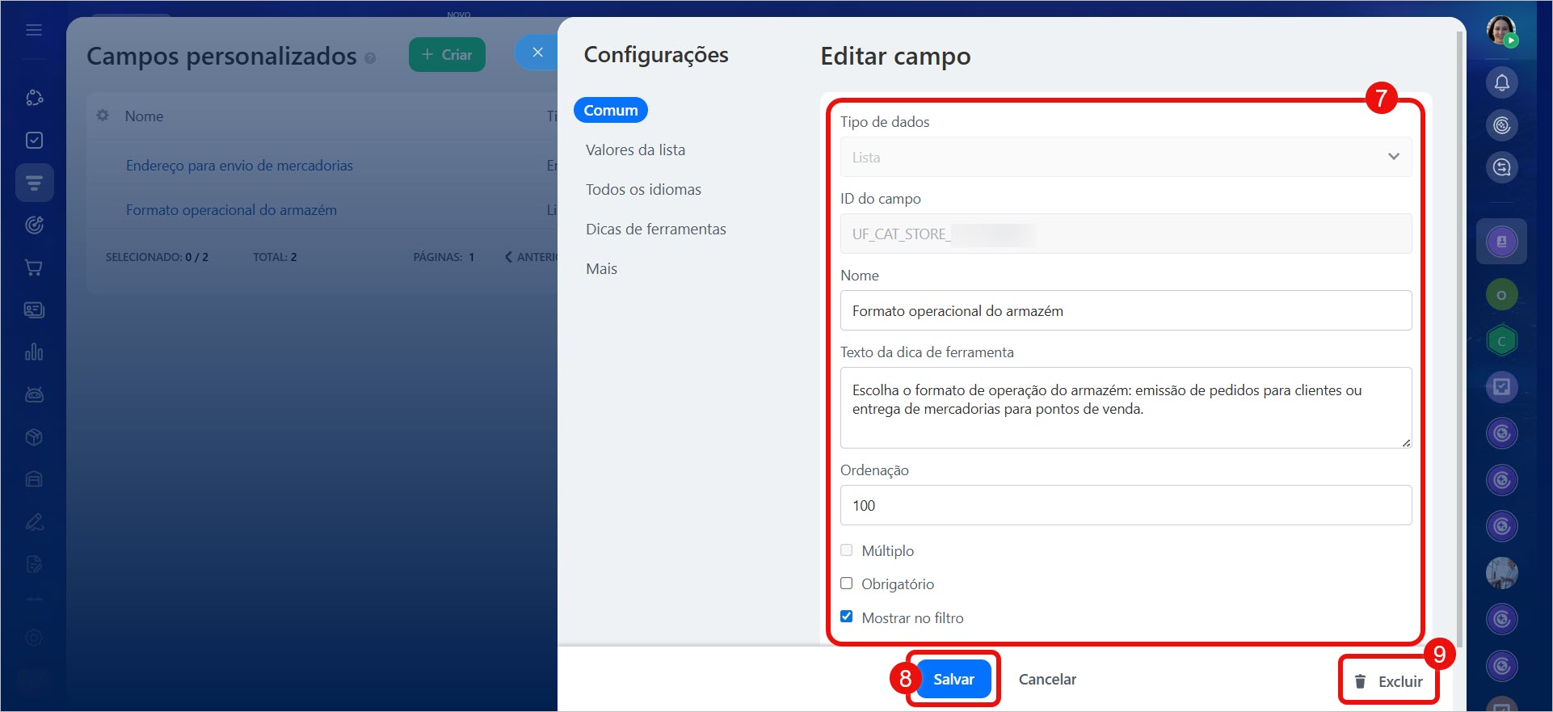This screenshot has width=1553, height=712.
Task: Click the hamburger menu icon
Action: coord(34,30)
